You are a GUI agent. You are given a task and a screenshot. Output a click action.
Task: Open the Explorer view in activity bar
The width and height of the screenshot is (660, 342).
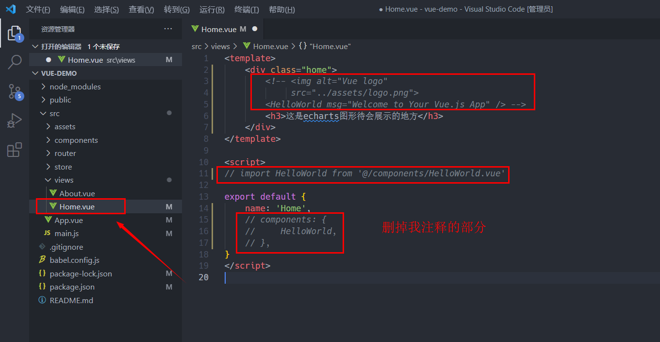tap(15, 33)
